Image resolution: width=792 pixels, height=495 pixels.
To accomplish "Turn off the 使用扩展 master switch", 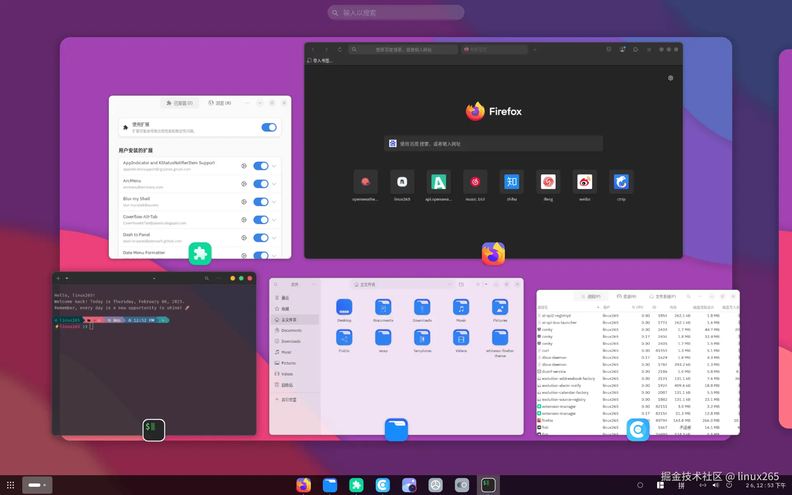I will 269,127.
